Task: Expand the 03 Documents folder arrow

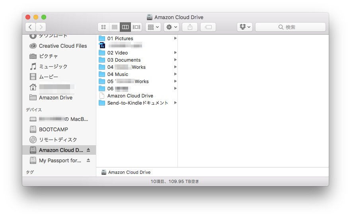Action: coord(175,60)
